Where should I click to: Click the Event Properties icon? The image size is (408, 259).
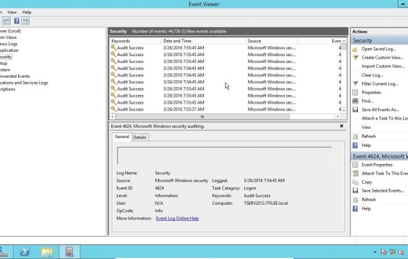pos(355,165)
